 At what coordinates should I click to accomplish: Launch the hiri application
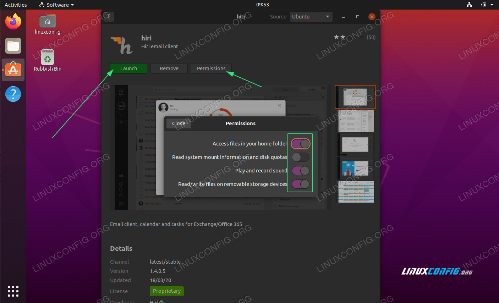(128, 68)
